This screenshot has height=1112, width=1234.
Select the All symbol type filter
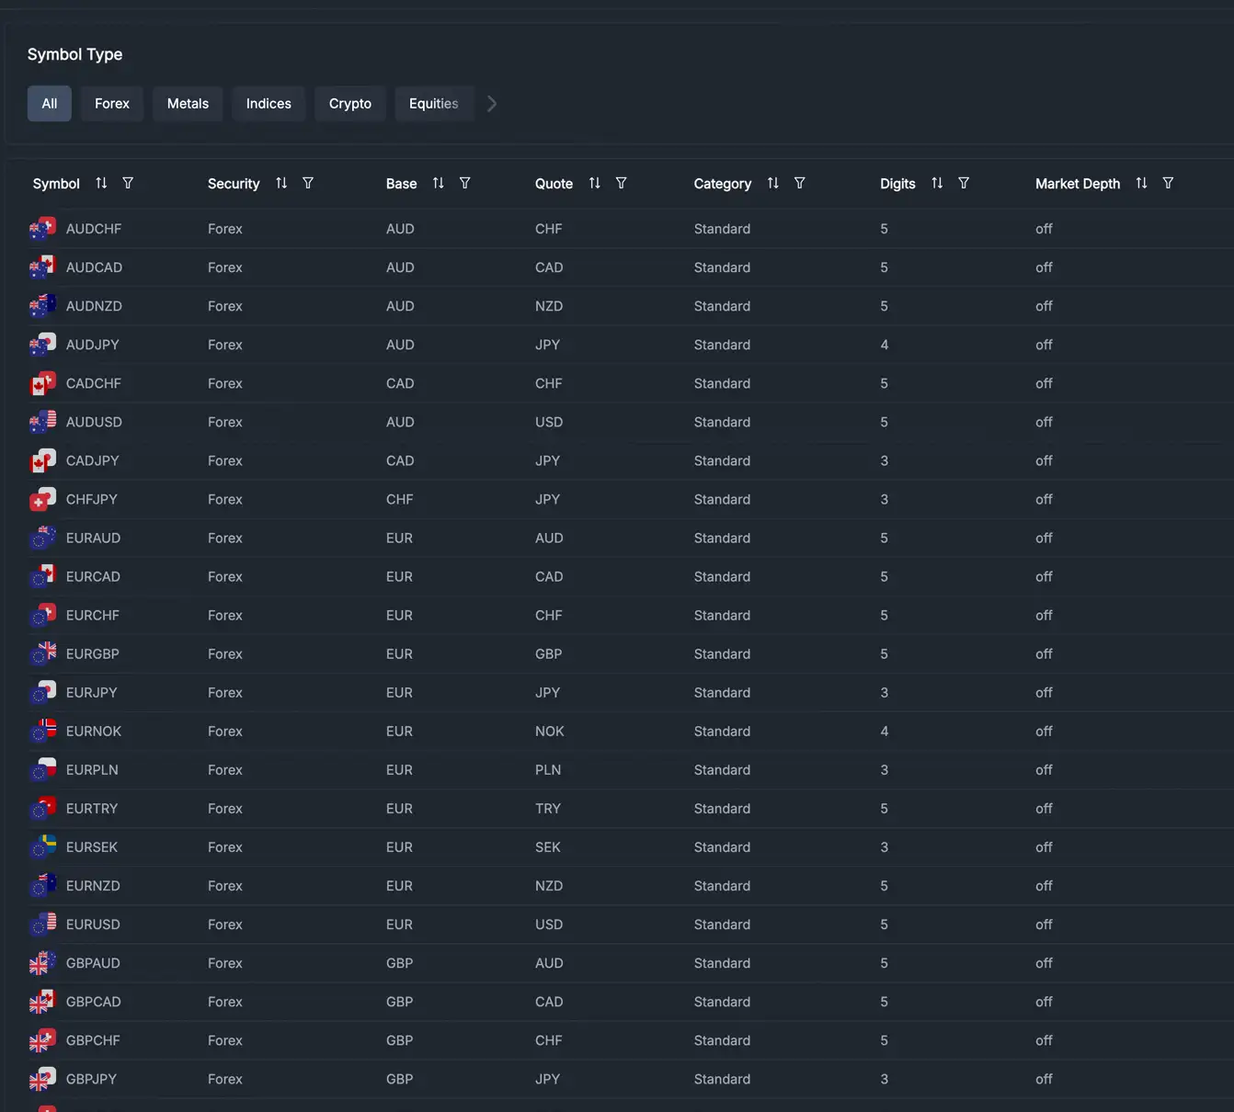point(50,104)
